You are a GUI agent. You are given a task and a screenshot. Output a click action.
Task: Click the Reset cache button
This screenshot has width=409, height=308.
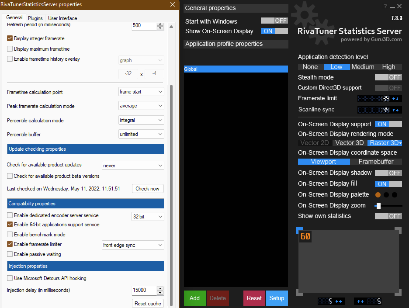(148, 304)
